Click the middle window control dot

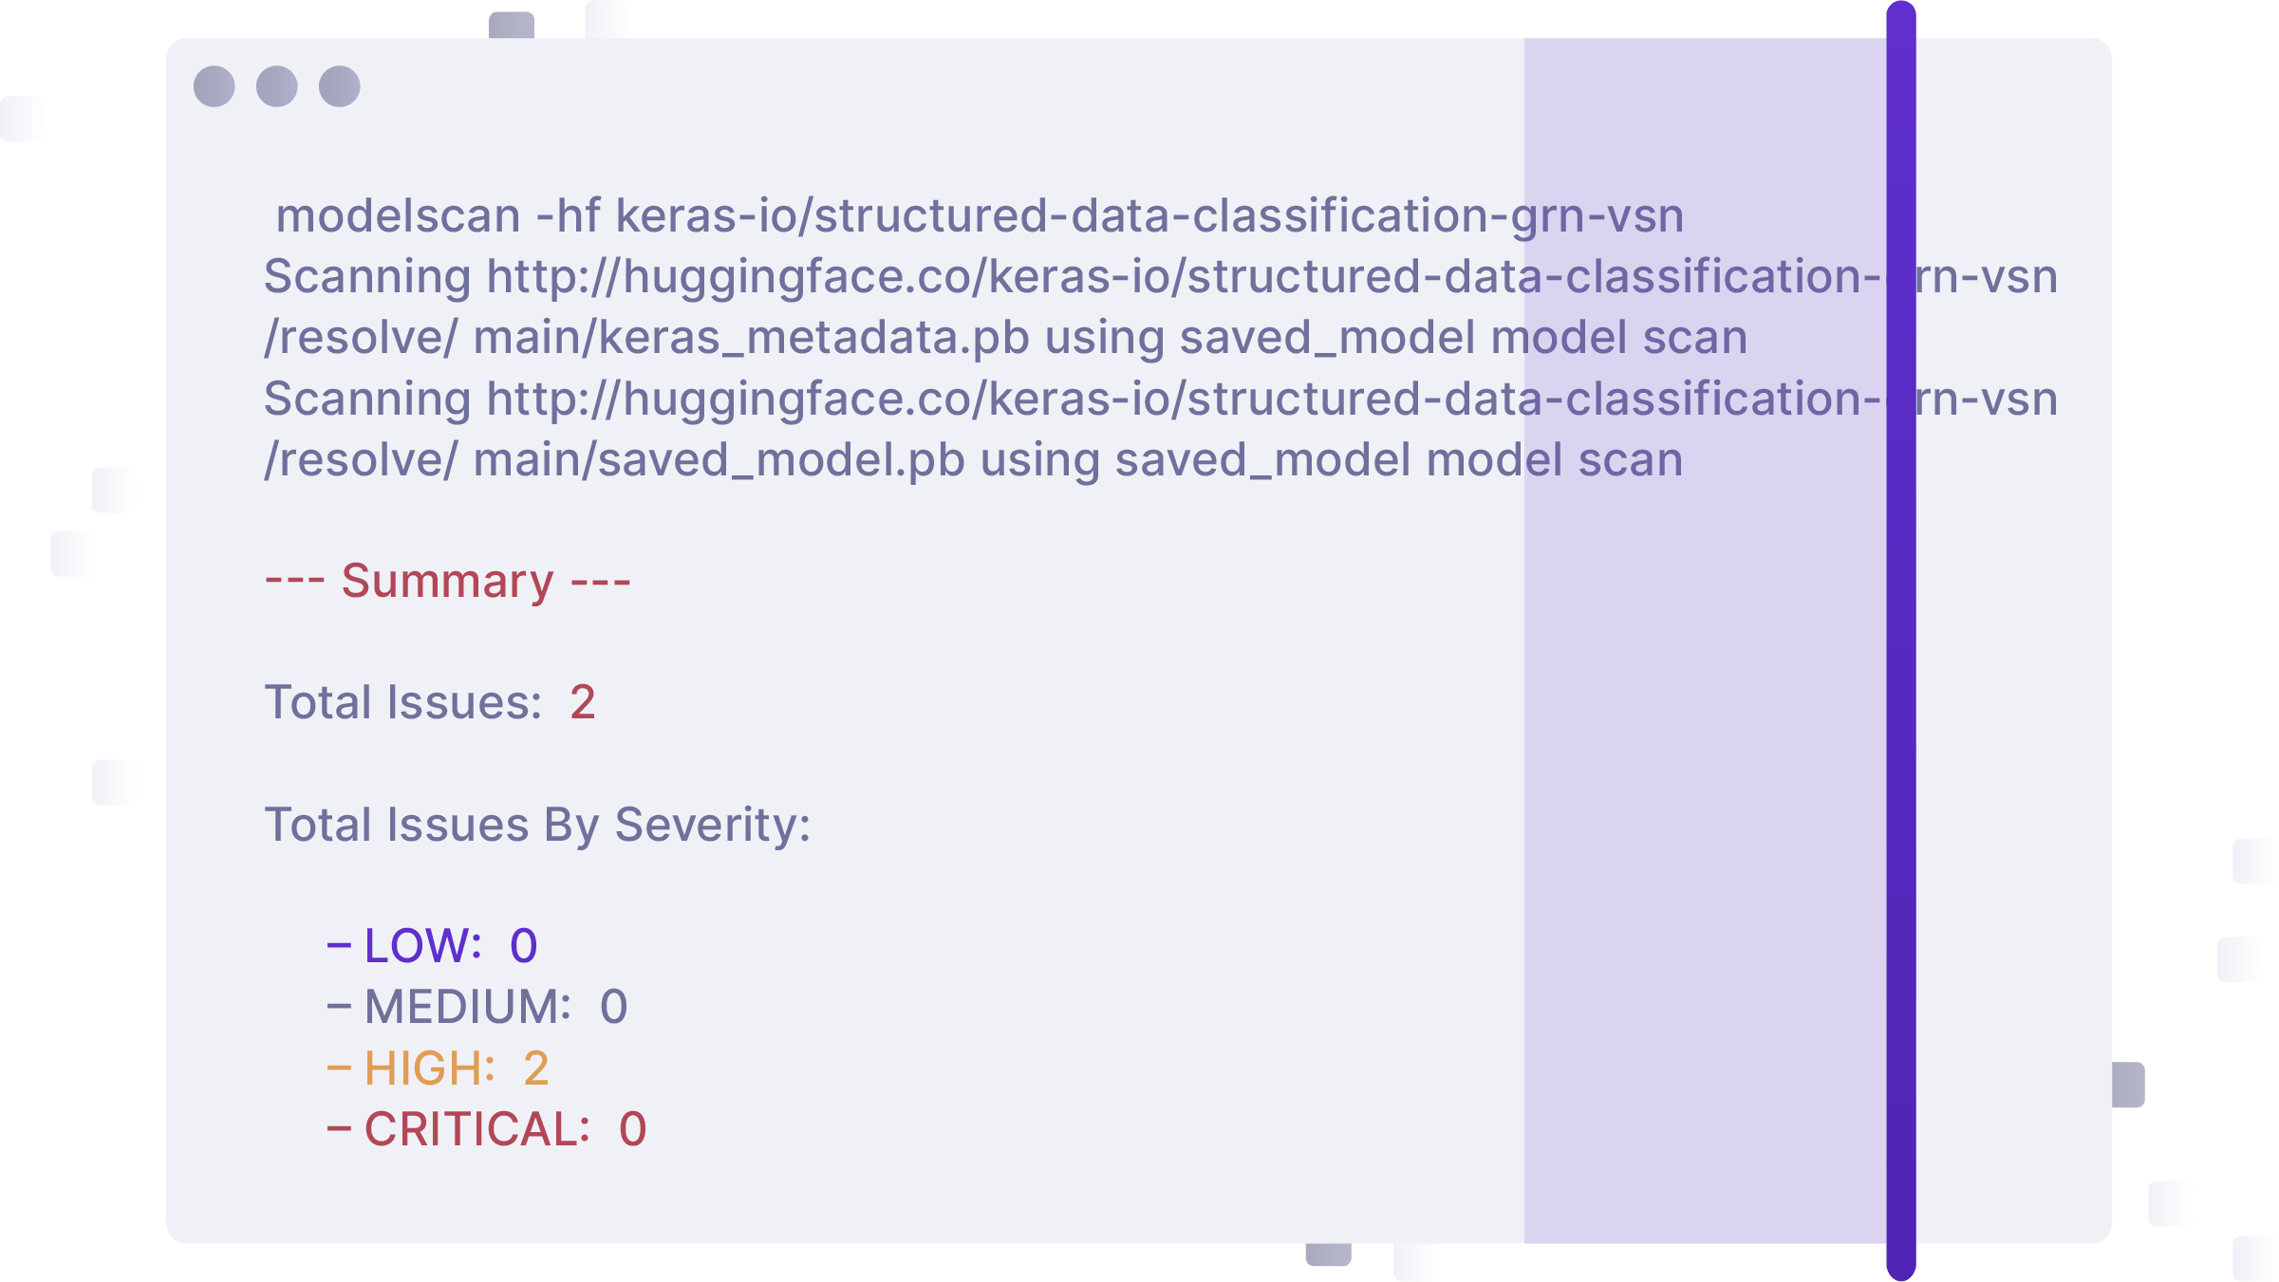(277, 87)
